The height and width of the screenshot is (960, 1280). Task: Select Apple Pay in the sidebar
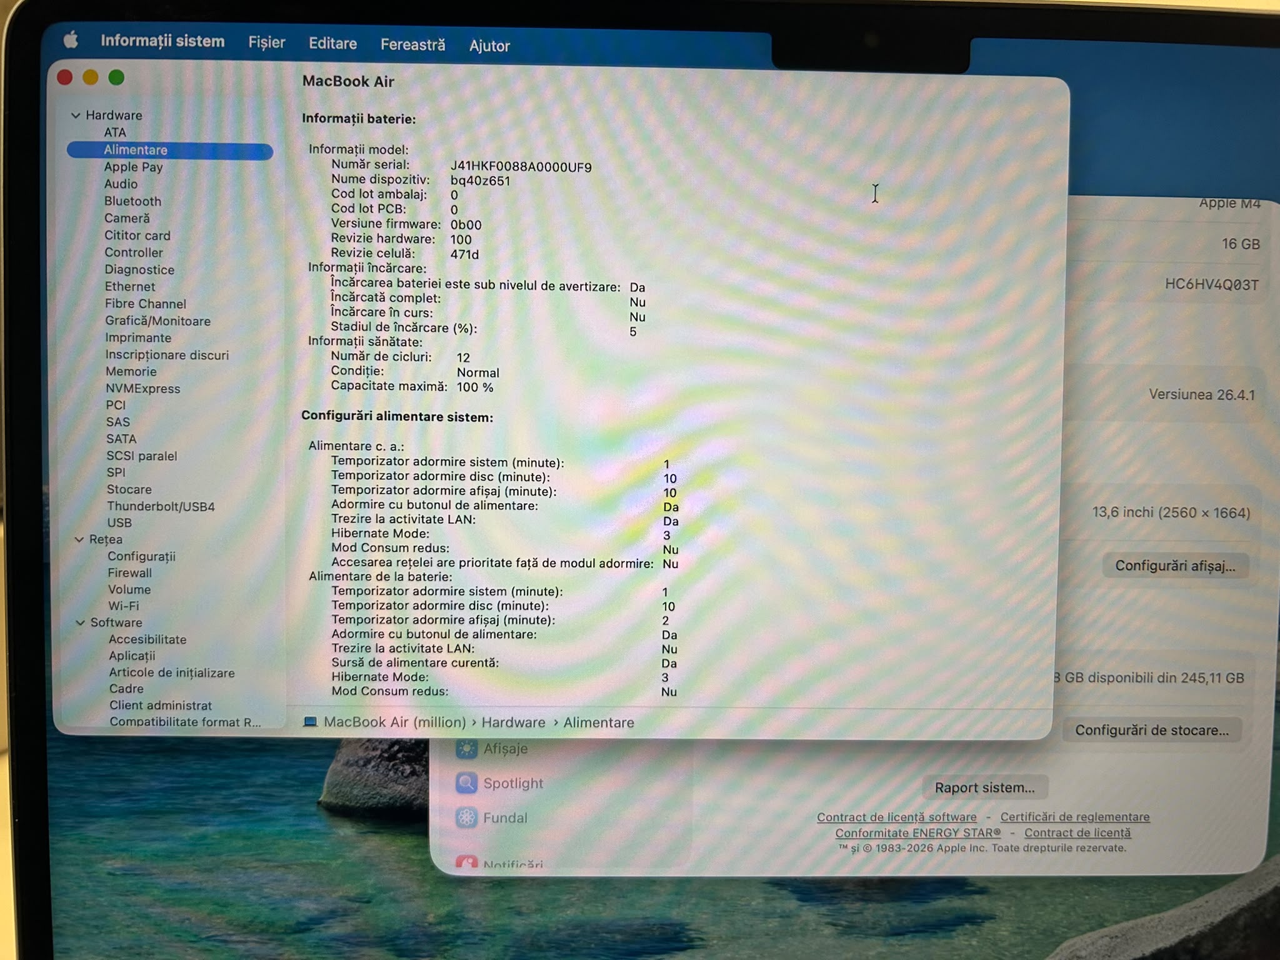[133, 167]
